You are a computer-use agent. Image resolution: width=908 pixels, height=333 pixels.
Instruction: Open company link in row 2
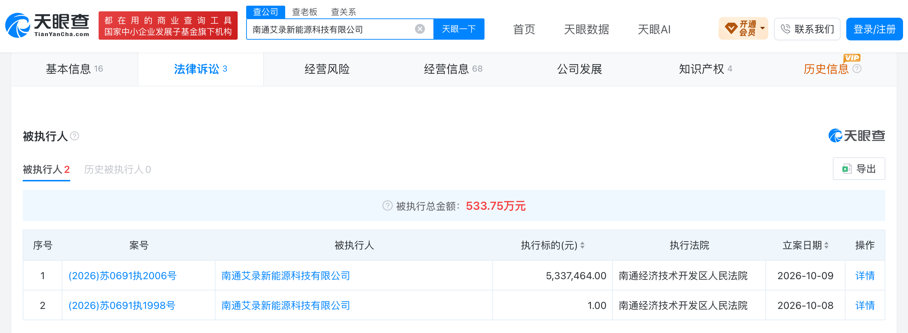(x=286, y=305)
